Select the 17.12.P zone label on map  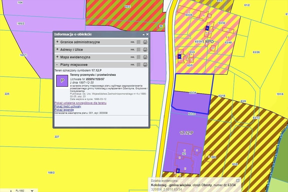pos(186,133)
